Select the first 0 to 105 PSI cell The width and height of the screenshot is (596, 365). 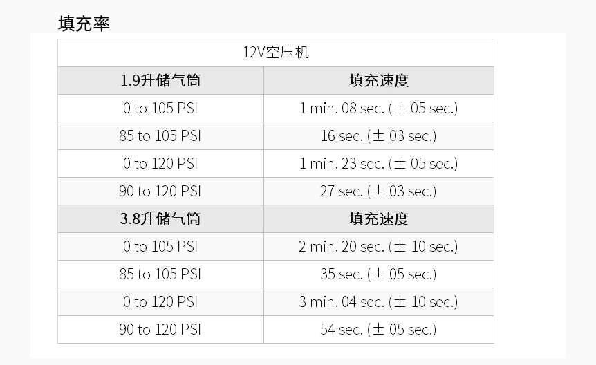pyautogui.click(x=161, y=109)
